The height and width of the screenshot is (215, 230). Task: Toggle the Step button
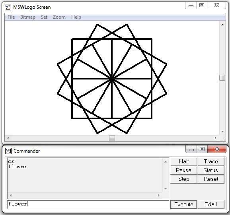tap(184, 179)
